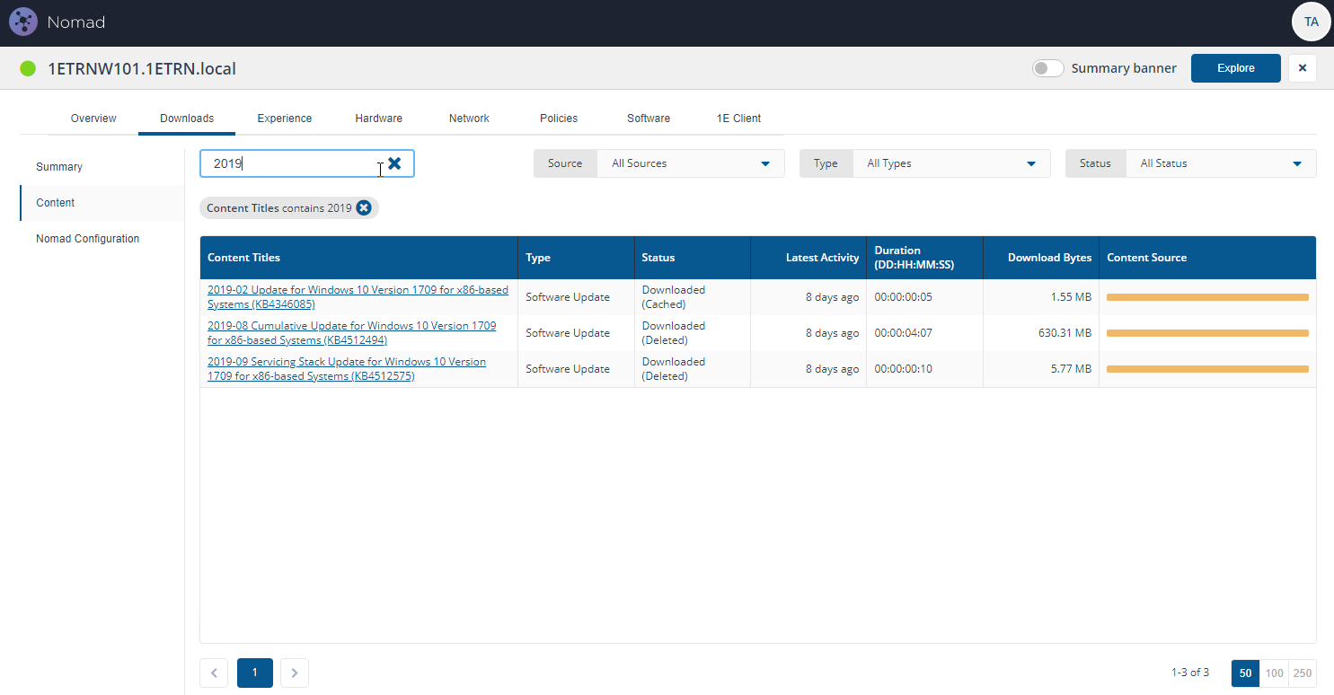Screen dimensions: 1334x695
Task: Remove the Content Titles contains 2019 filter
Action: click(x=364, y=208)
